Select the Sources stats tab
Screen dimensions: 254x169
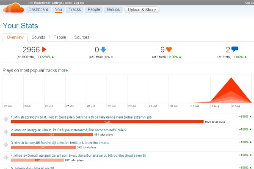82,37
